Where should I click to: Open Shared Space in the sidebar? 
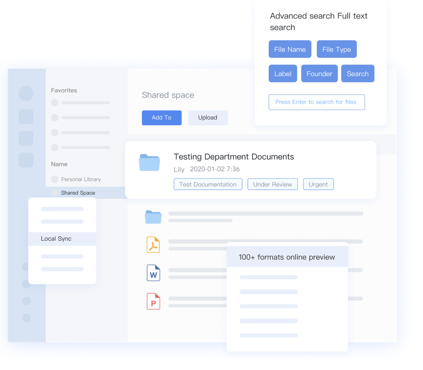pyautogui.click(x=85, y=193)
